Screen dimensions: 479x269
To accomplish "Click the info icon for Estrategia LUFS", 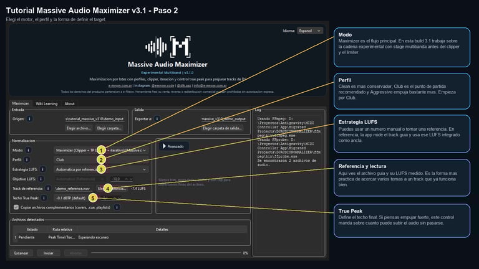I will pos(43,169).
